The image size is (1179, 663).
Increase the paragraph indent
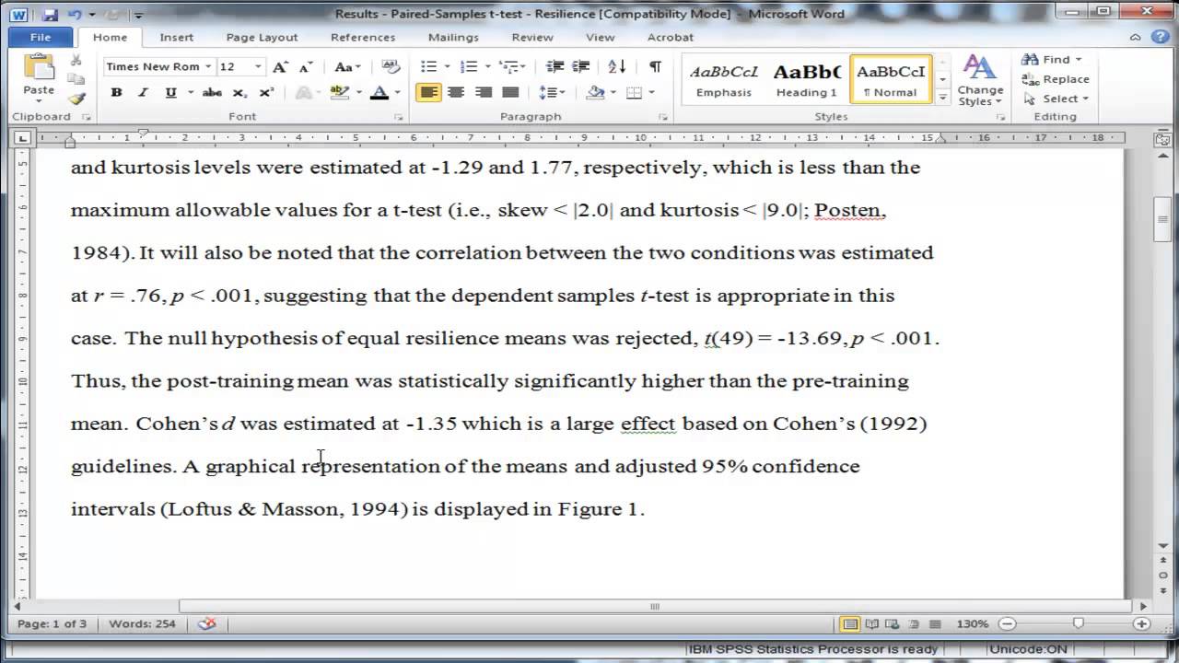click(x=580, y=66)
